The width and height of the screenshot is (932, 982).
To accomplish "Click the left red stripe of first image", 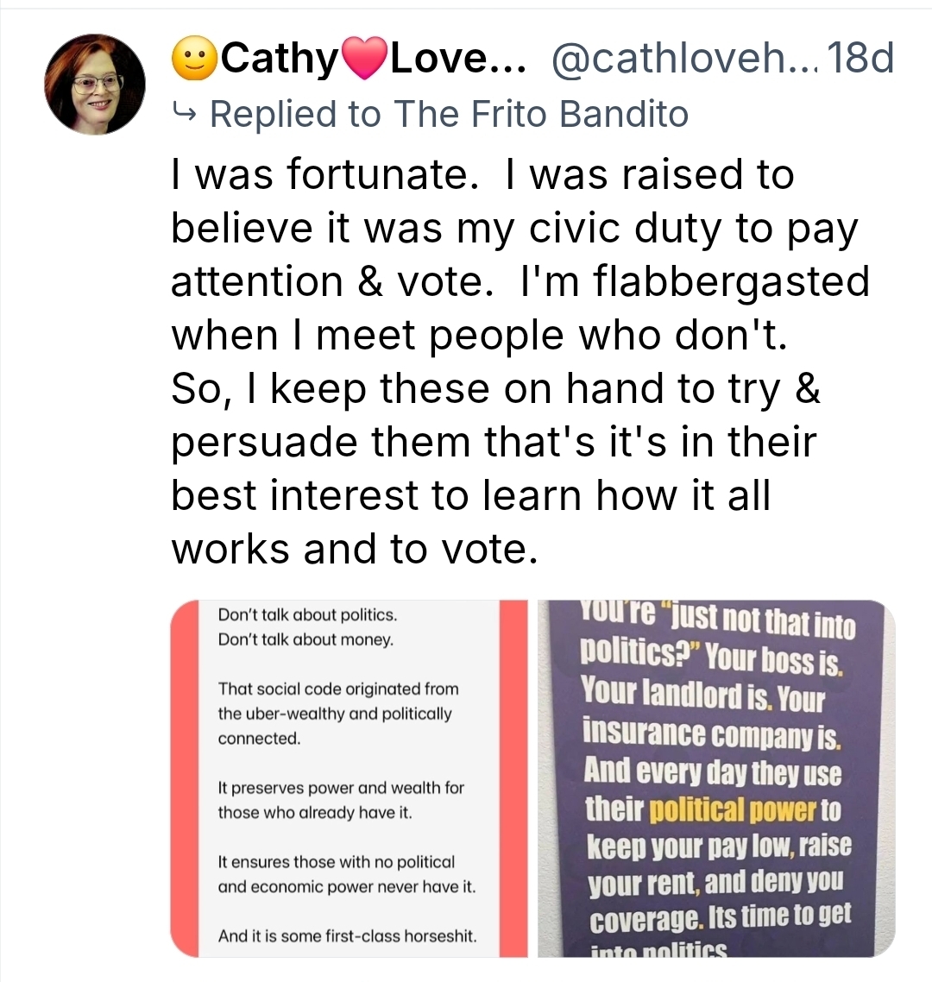I will click(184, 777).
